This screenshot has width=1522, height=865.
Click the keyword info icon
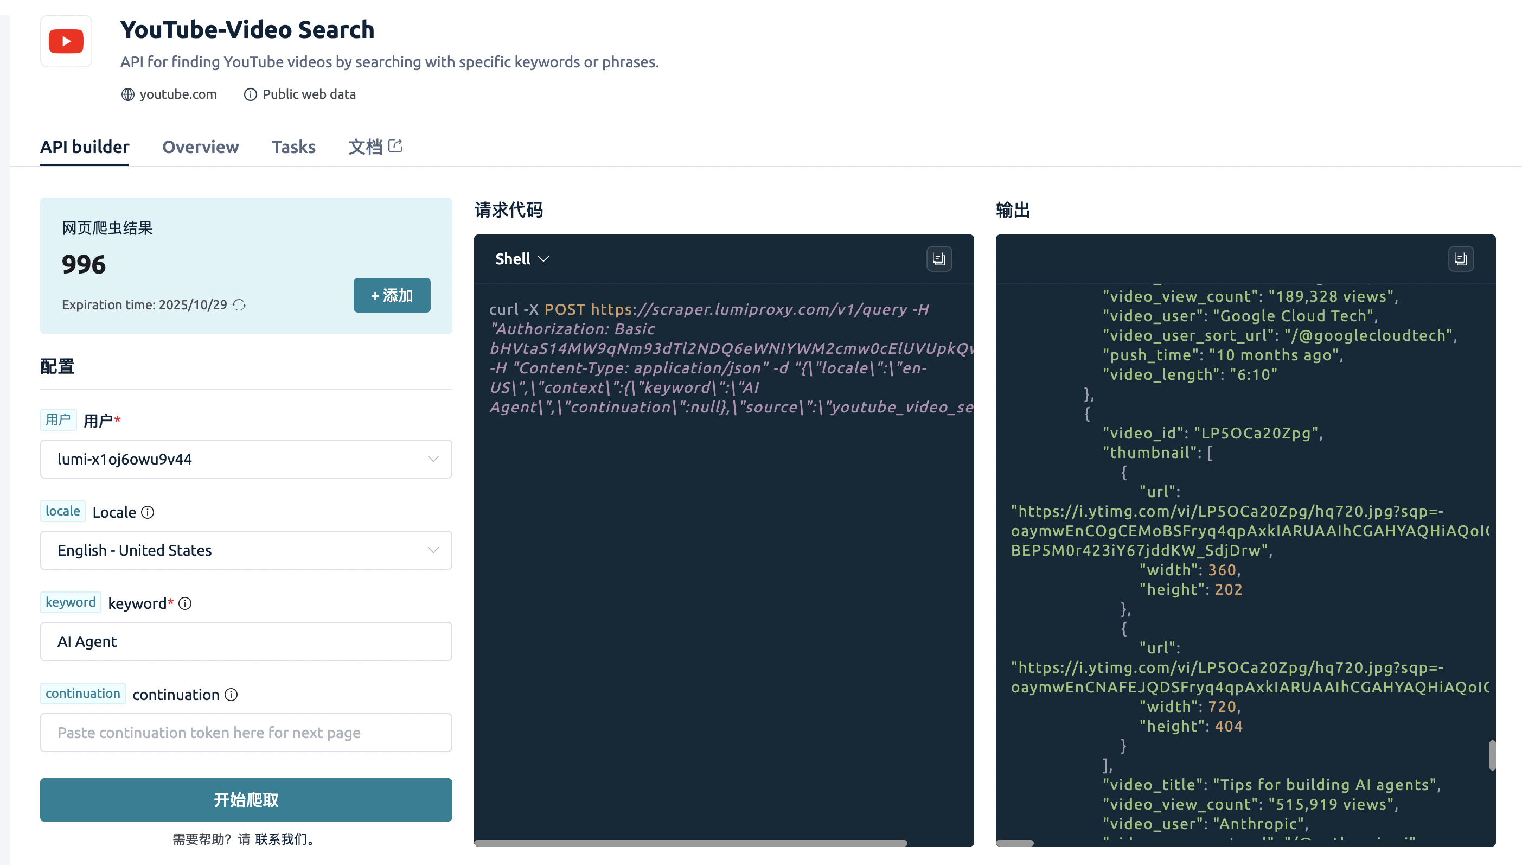(x=186, y=603)
